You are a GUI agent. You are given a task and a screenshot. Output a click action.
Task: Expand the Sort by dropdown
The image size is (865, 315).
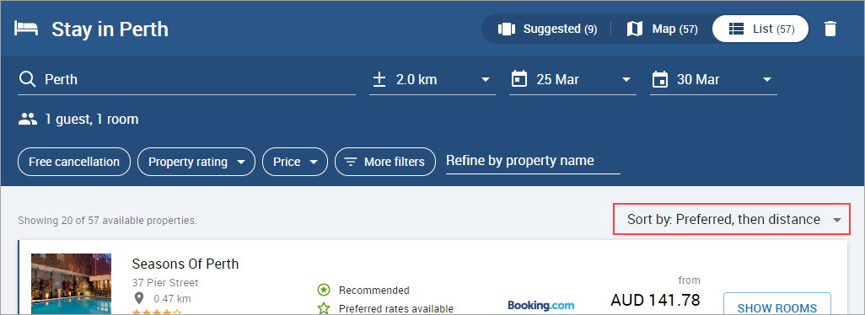[x=732, y=219]
